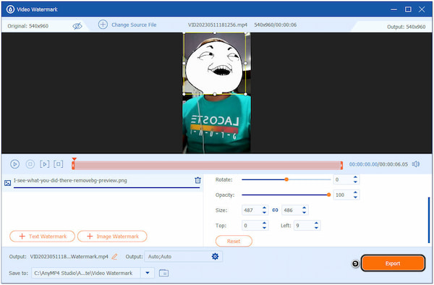The width and height of the screenshot is (434, 285).
Task: Browse the save folder icon
Action: [164, 273]
